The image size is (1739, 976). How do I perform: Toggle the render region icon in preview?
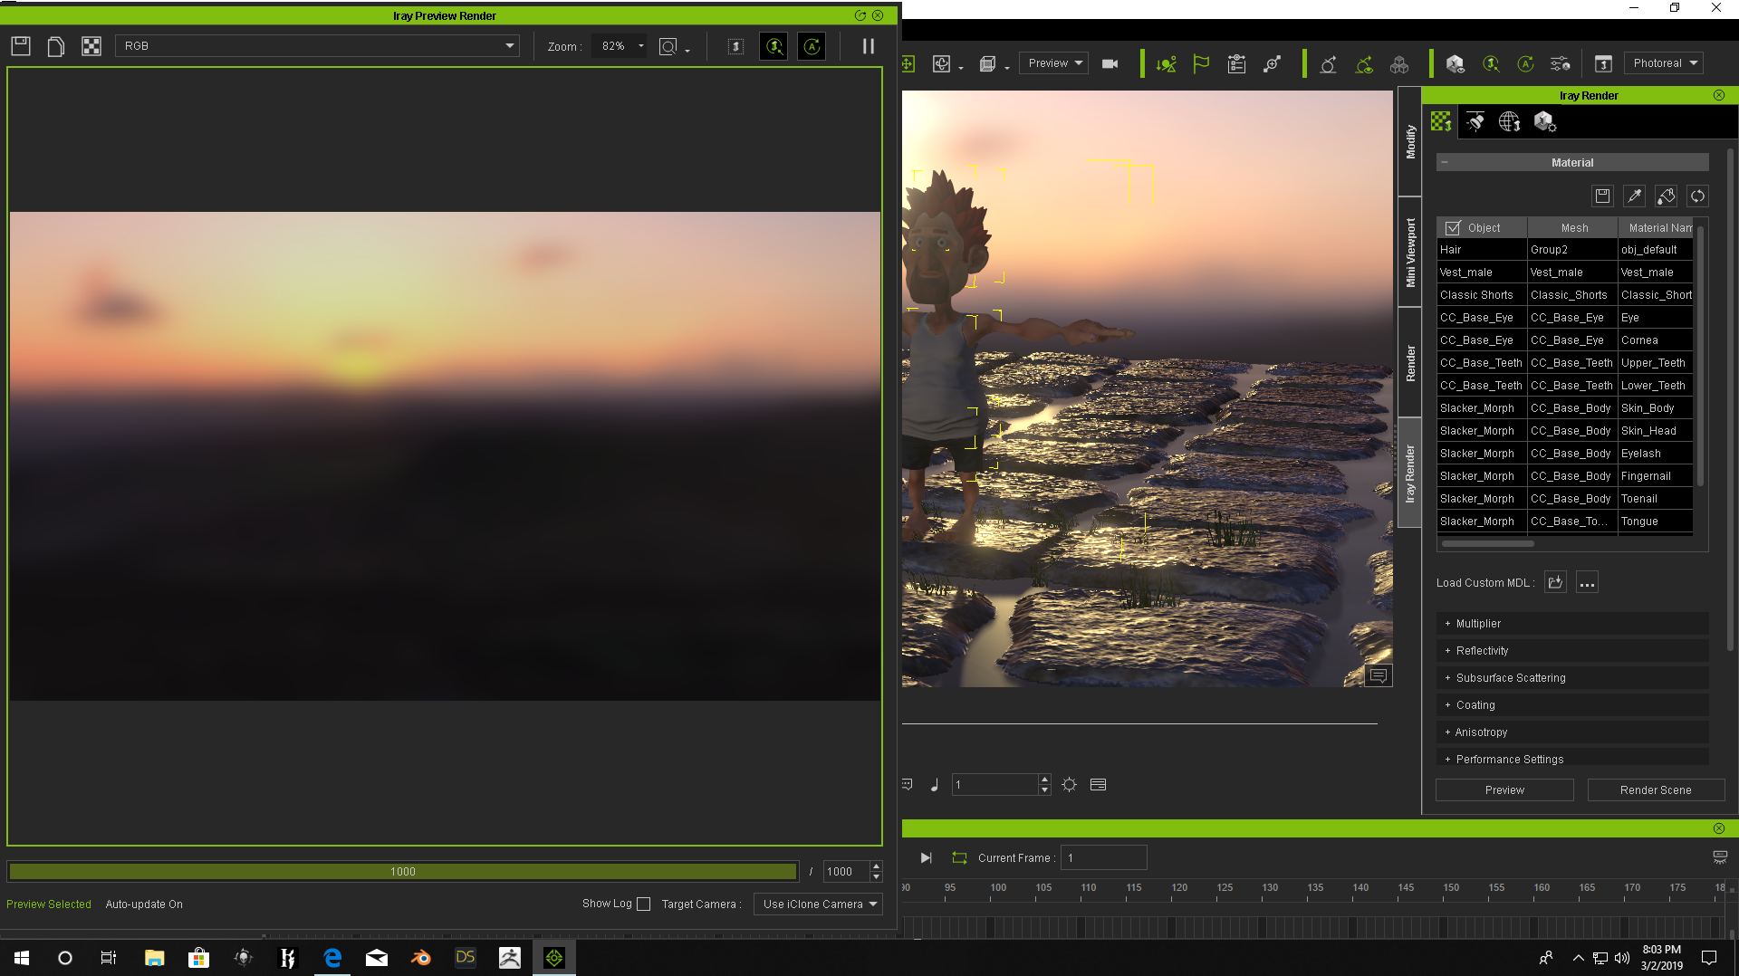click(735, 46)
